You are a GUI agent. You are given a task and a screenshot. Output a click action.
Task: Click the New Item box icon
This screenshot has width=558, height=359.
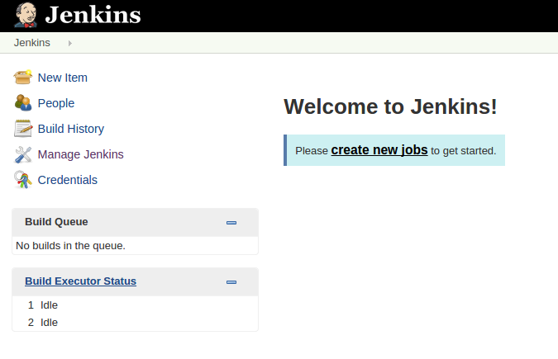coord(23,77)
